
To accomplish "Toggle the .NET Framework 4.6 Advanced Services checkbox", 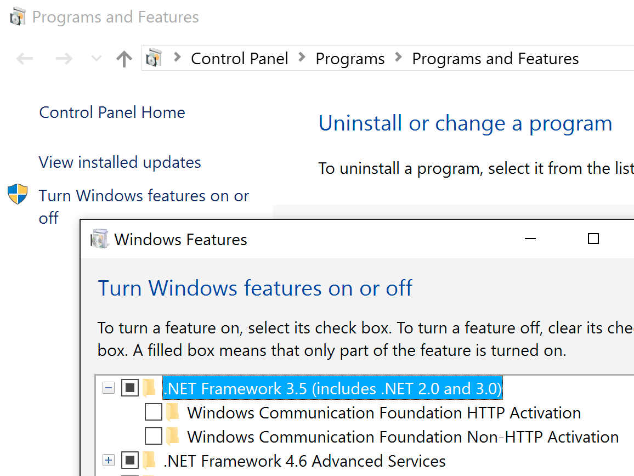I will 129,461.
